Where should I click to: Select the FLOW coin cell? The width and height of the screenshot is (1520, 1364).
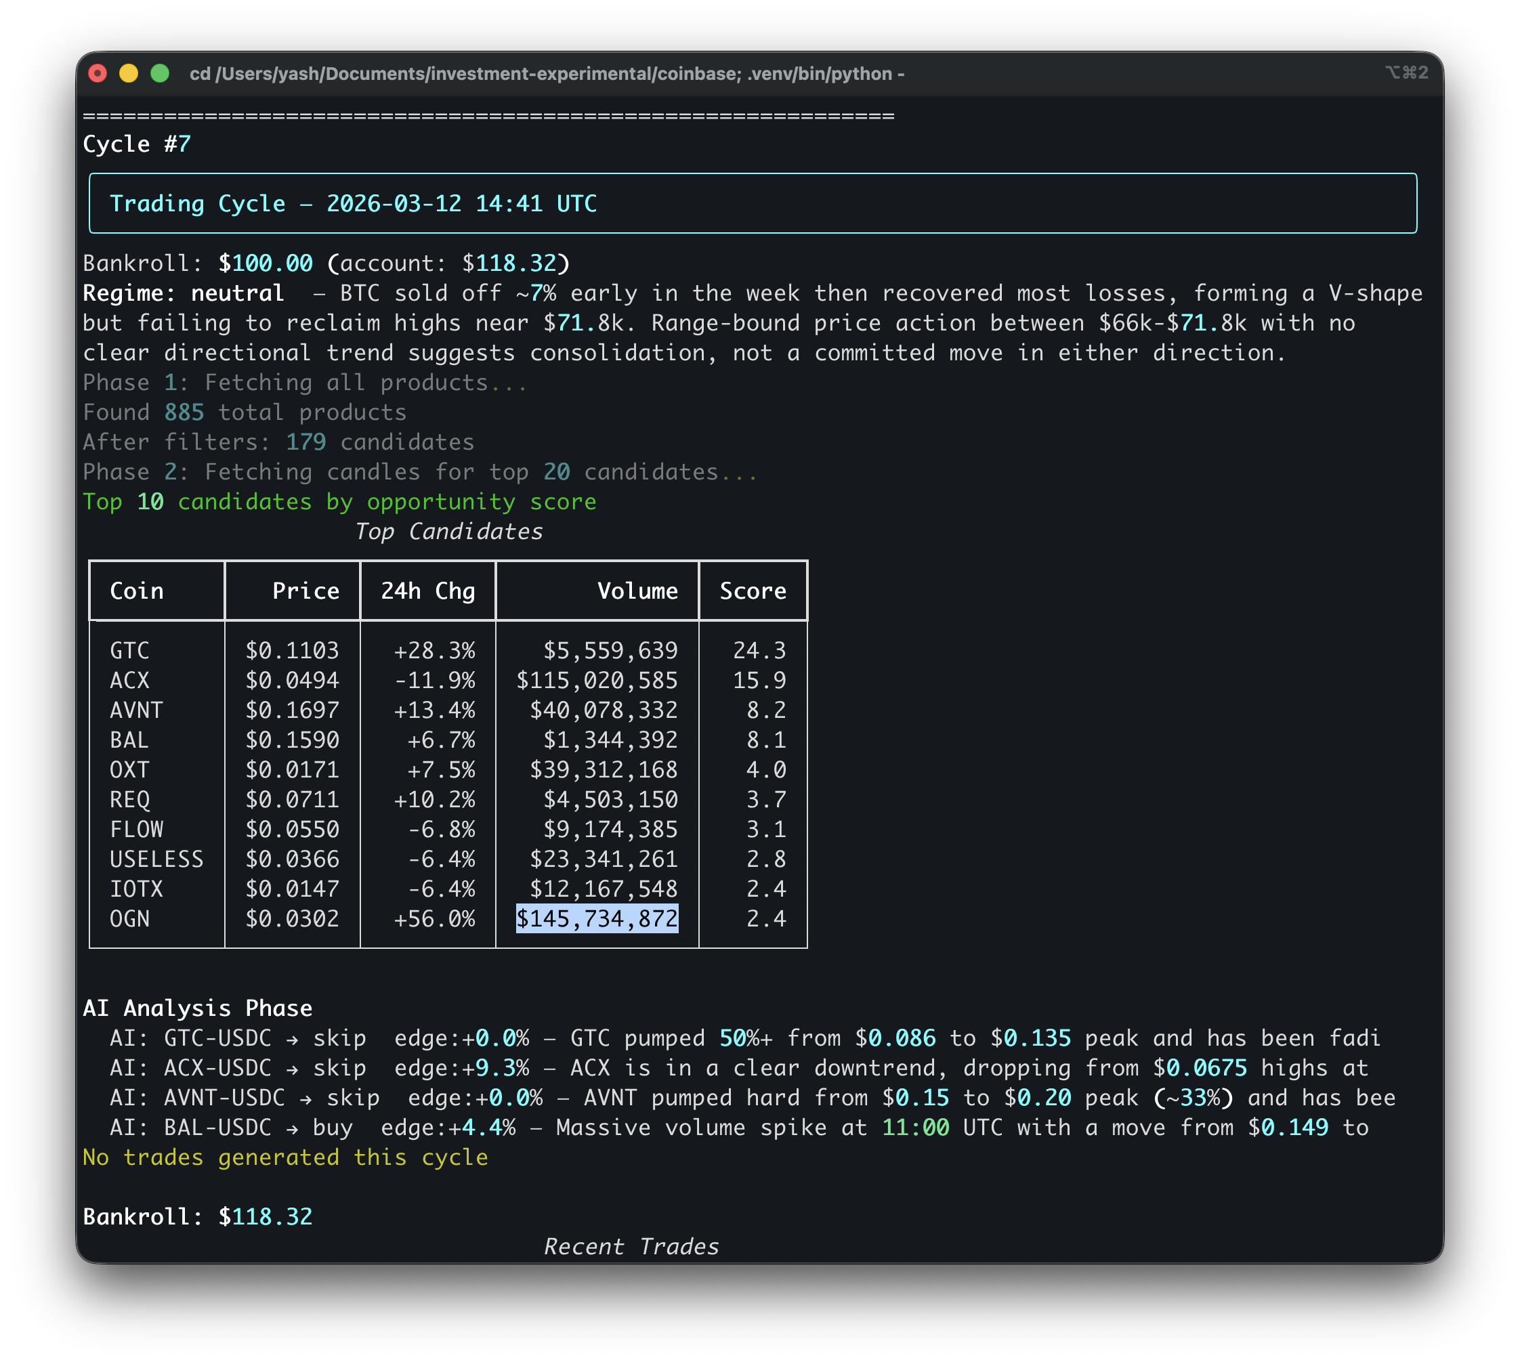136,830
